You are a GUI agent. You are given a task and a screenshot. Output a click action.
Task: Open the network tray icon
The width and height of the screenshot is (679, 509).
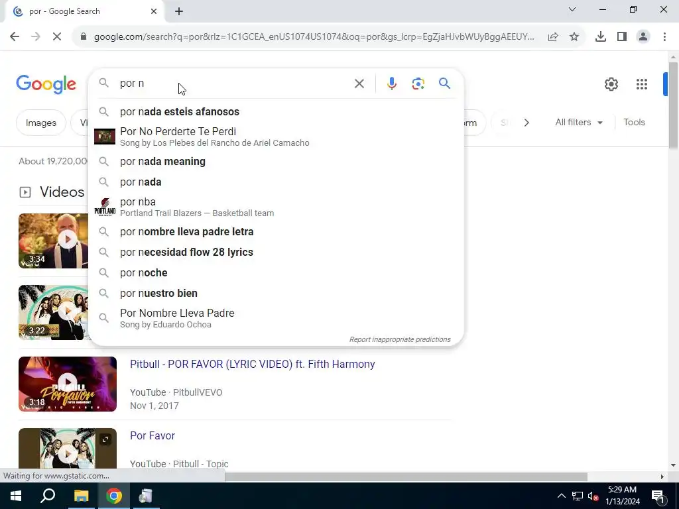tap(578, 496)
